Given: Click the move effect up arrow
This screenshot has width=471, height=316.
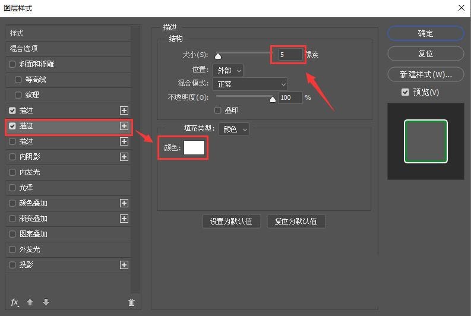Looking at the screenshot, I should (x=29, y=302).
